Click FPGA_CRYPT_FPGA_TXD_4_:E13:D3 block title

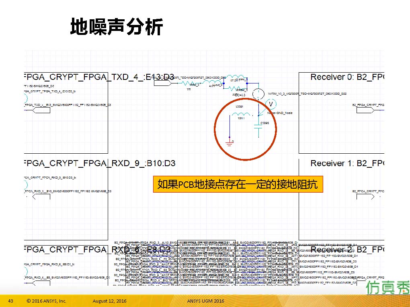pos(99,77)
